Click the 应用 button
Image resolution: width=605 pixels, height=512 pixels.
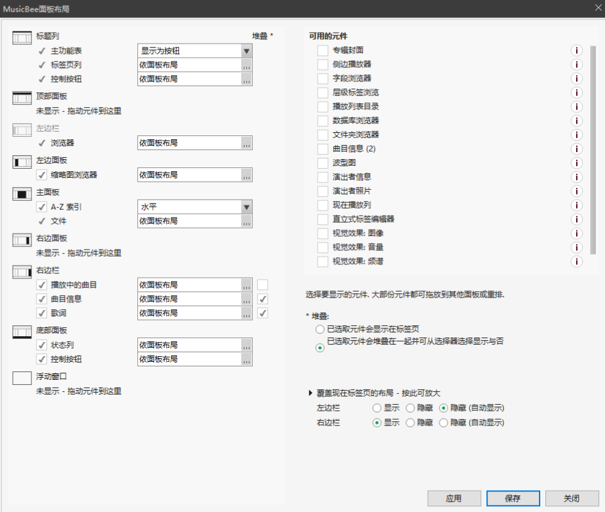[454, 499]
